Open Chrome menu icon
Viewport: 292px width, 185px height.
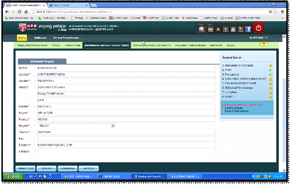(x=282, y=12)
